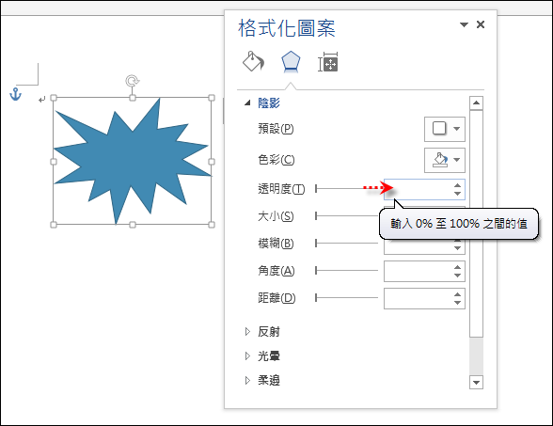
Task: Select the Effects pentagon tab icon
Action: click(x=291, y=62)
